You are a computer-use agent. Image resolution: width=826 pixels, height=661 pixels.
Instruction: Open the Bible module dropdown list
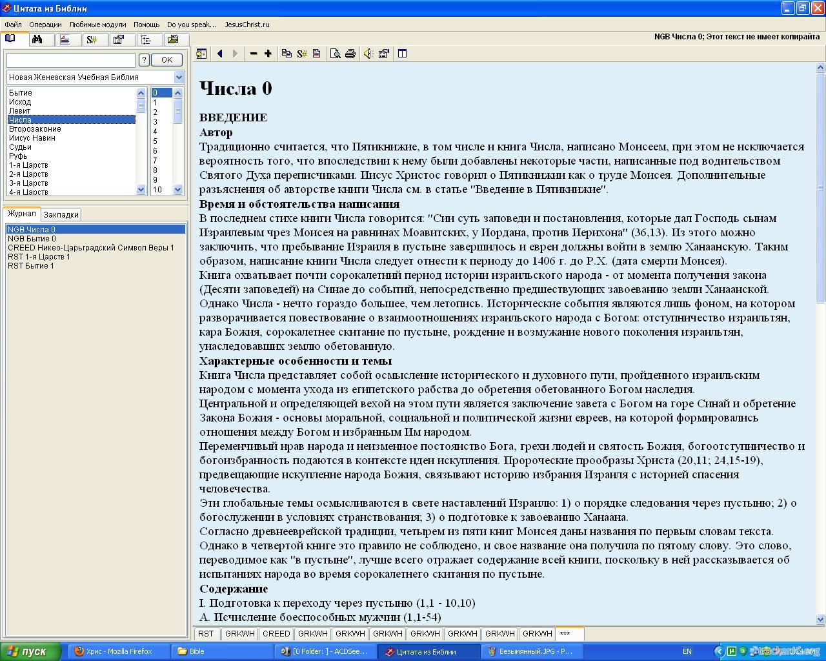pos(179,77)
